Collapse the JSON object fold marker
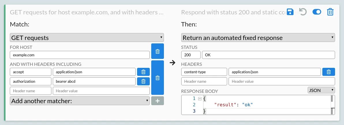This screenshot has width=344, height=125. 200,99
